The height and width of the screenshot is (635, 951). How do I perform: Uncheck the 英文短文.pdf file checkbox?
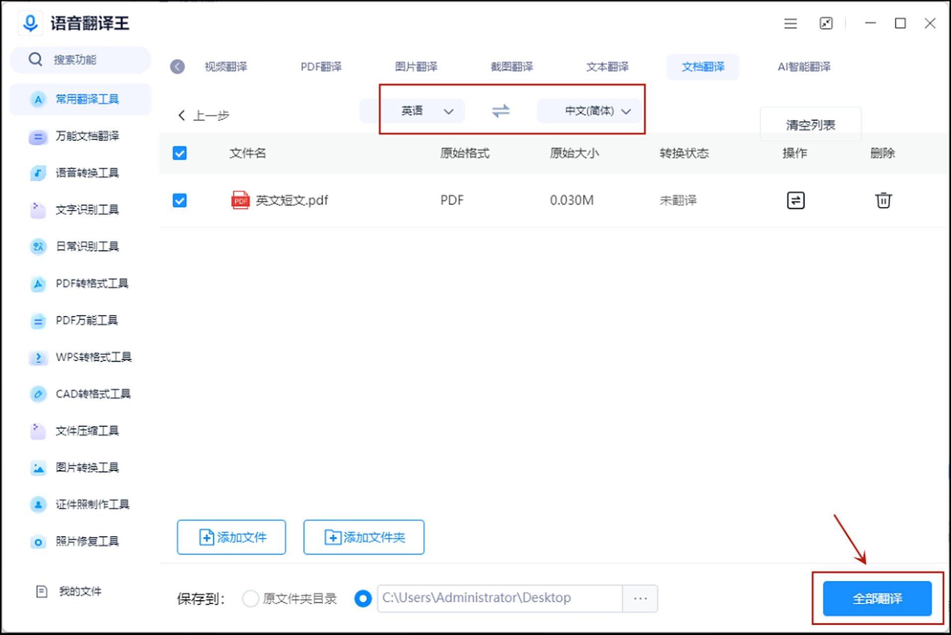[x=179, y=200]
